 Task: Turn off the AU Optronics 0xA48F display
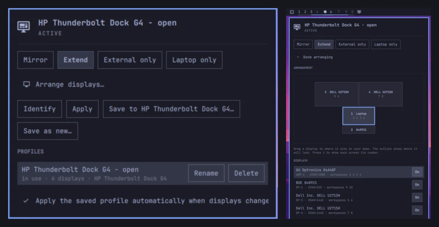(x=417, y=172)
